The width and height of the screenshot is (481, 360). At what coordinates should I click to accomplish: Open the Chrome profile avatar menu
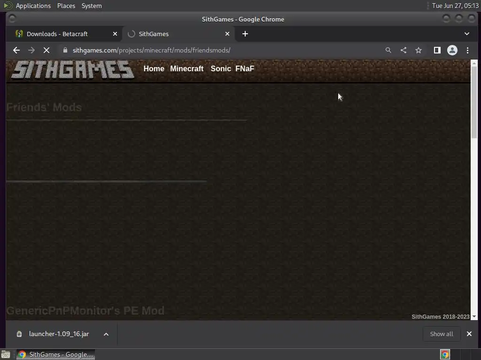tap(452, 50)
